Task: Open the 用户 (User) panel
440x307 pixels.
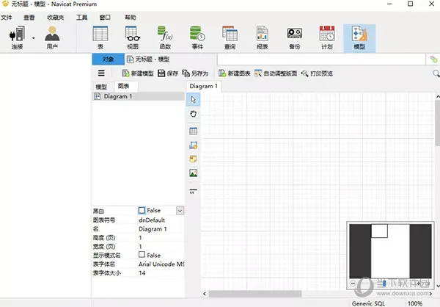Action: point(52,37)
